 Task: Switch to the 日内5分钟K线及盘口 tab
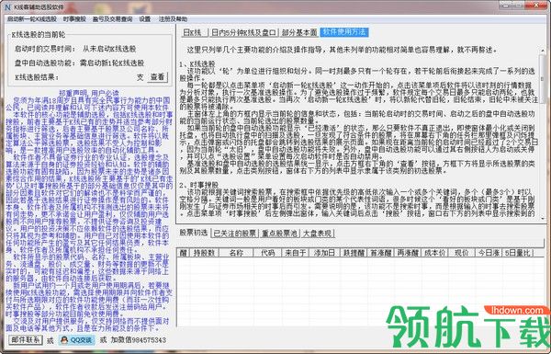(244, 33)
